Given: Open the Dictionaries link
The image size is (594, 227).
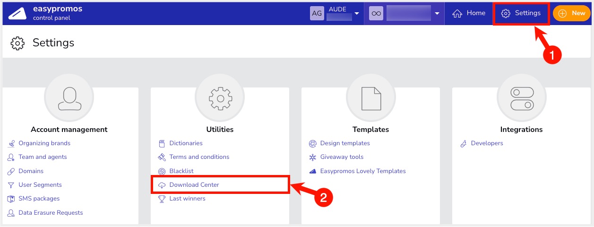Looking at the screenshot, I should pyautogui.click(x=186, y=143).
